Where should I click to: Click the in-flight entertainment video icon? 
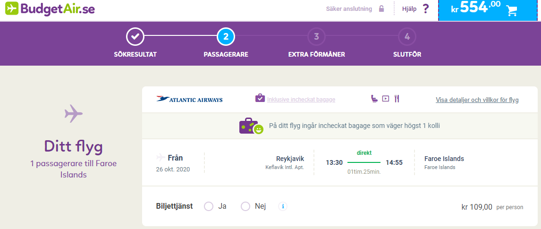(386, 99)
